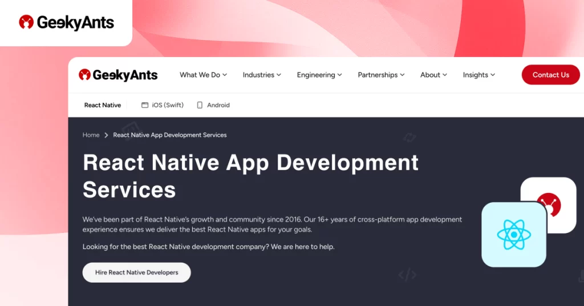This screenshot has width=584, height=306.
Task: Click the GeekyAnts logo badge on the banner
Action: 66,22
